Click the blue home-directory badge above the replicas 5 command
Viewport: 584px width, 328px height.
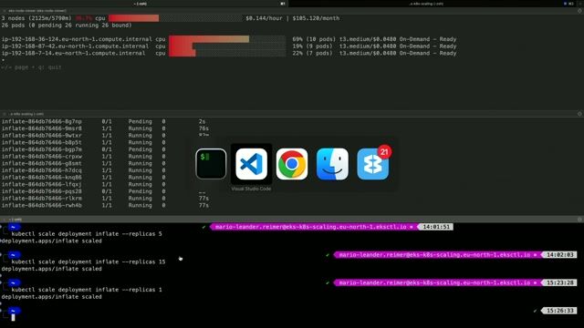tap(14, 227)
